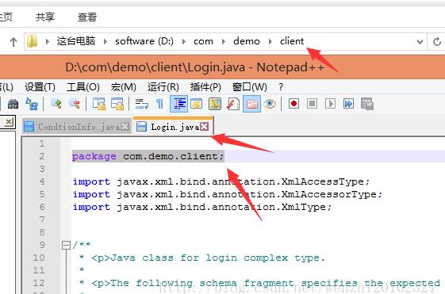Open the 窗口(W) window menu
This screenshot has height=294, width=445.
249,87
